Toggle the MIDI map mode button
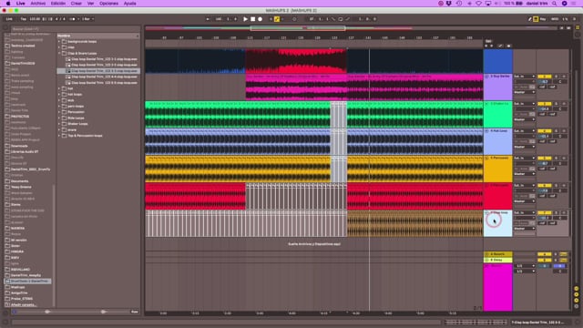Image resolution: width=583 pixels, height=328 pixels. tap(555, 19)
